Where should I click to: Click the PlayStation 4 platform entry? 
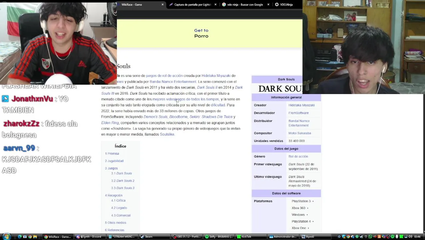click(x=301, y=221)
